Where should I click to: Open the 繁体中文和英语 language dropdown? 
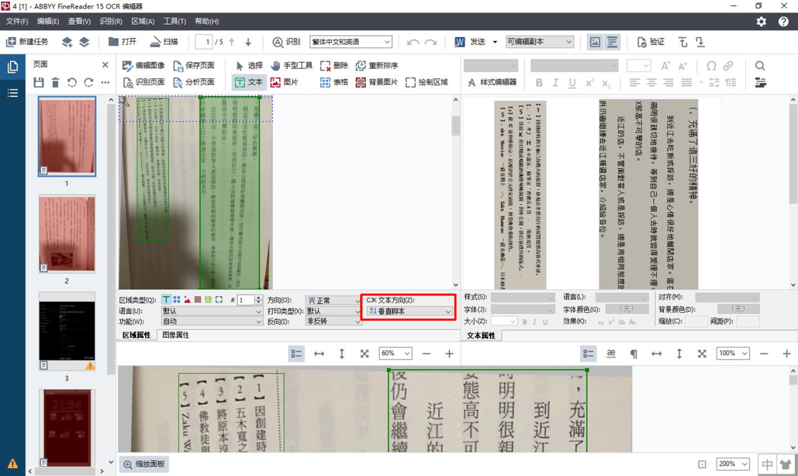point(351,42)
